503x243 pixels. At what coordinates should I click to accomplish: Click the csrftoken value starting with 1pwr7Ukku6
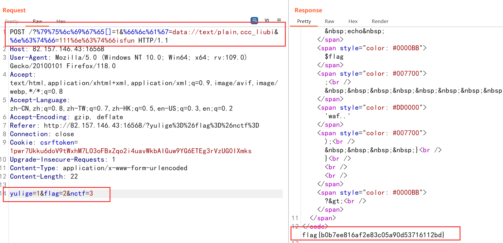(x=131, y=151)
